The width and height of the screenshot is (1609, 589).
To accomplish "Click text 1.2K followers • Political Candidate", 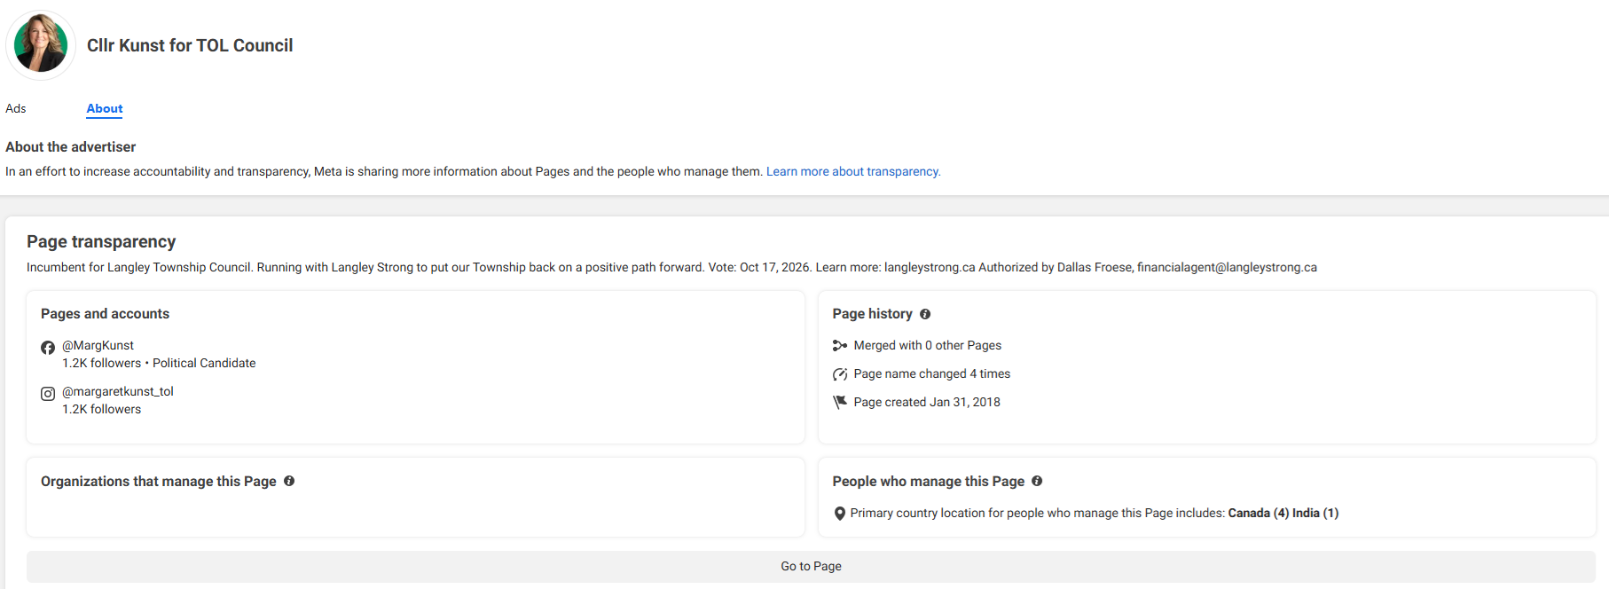I will pos(159,363).
